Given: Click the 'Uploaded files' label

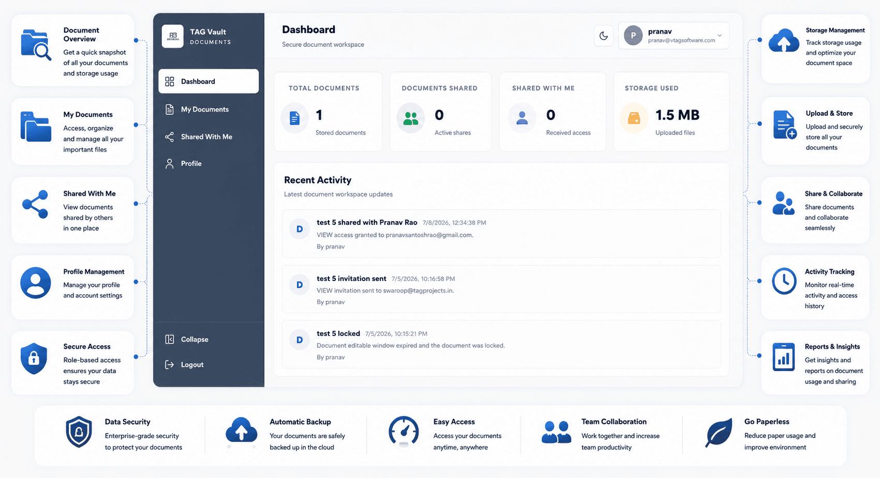Looking at the screenshot, I should pos(675,133).
